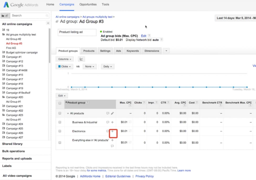The image size is (256, 180).
Task: Open Bulk operations in the sidebar
Action: [x=13, y=151]
